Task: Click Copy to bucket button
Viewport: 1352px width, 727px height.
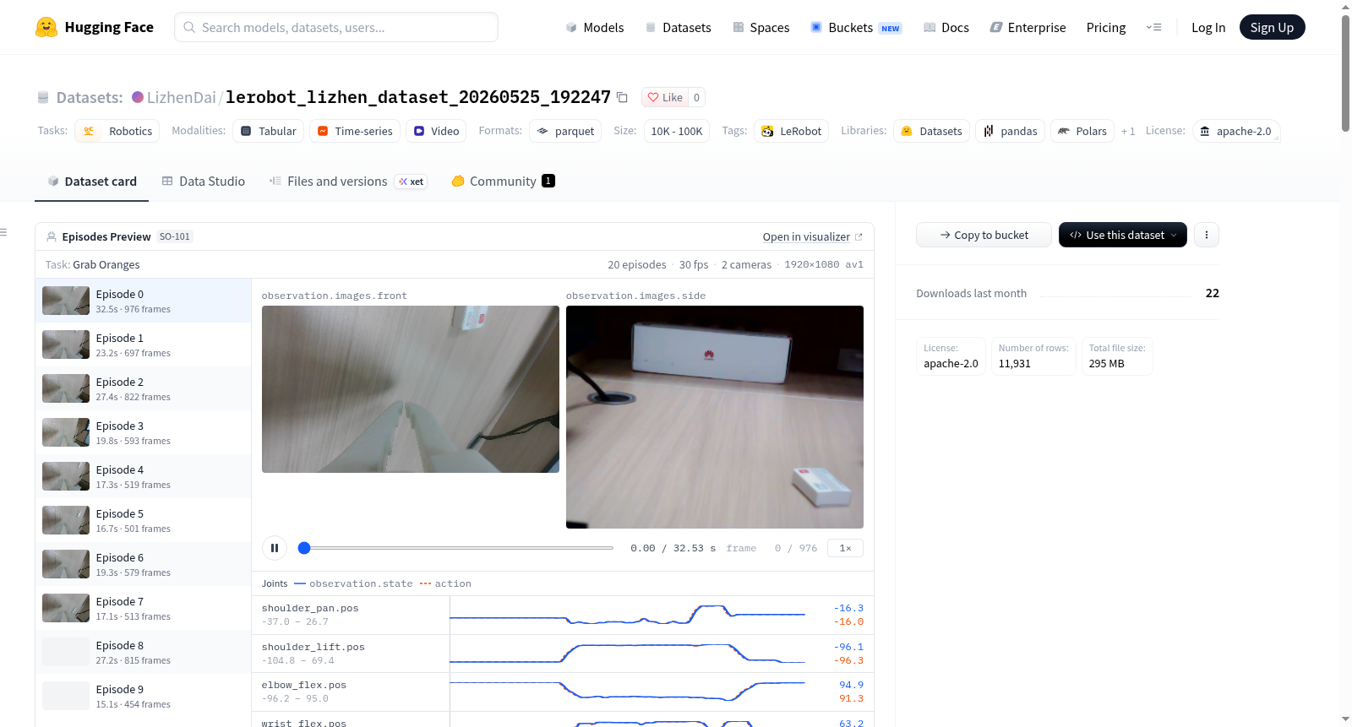Action: (x=984, y=235)
